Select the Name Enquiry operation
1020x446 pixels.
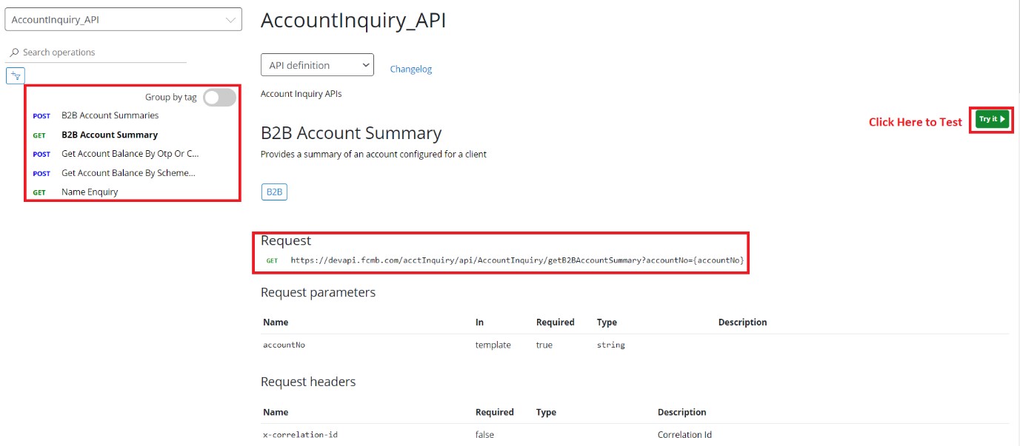90,192
